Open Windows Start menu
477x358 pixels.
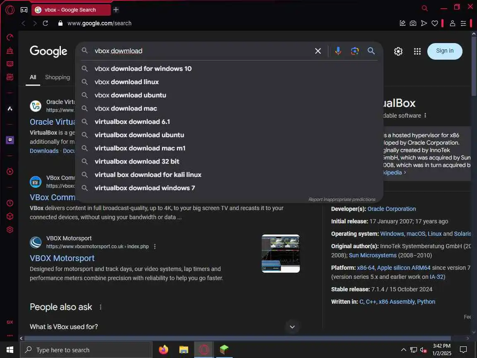tap(10, 350)
